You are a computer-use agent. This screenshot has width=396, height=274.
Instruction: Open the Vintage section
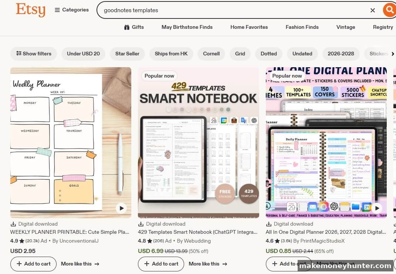point(345,27)
